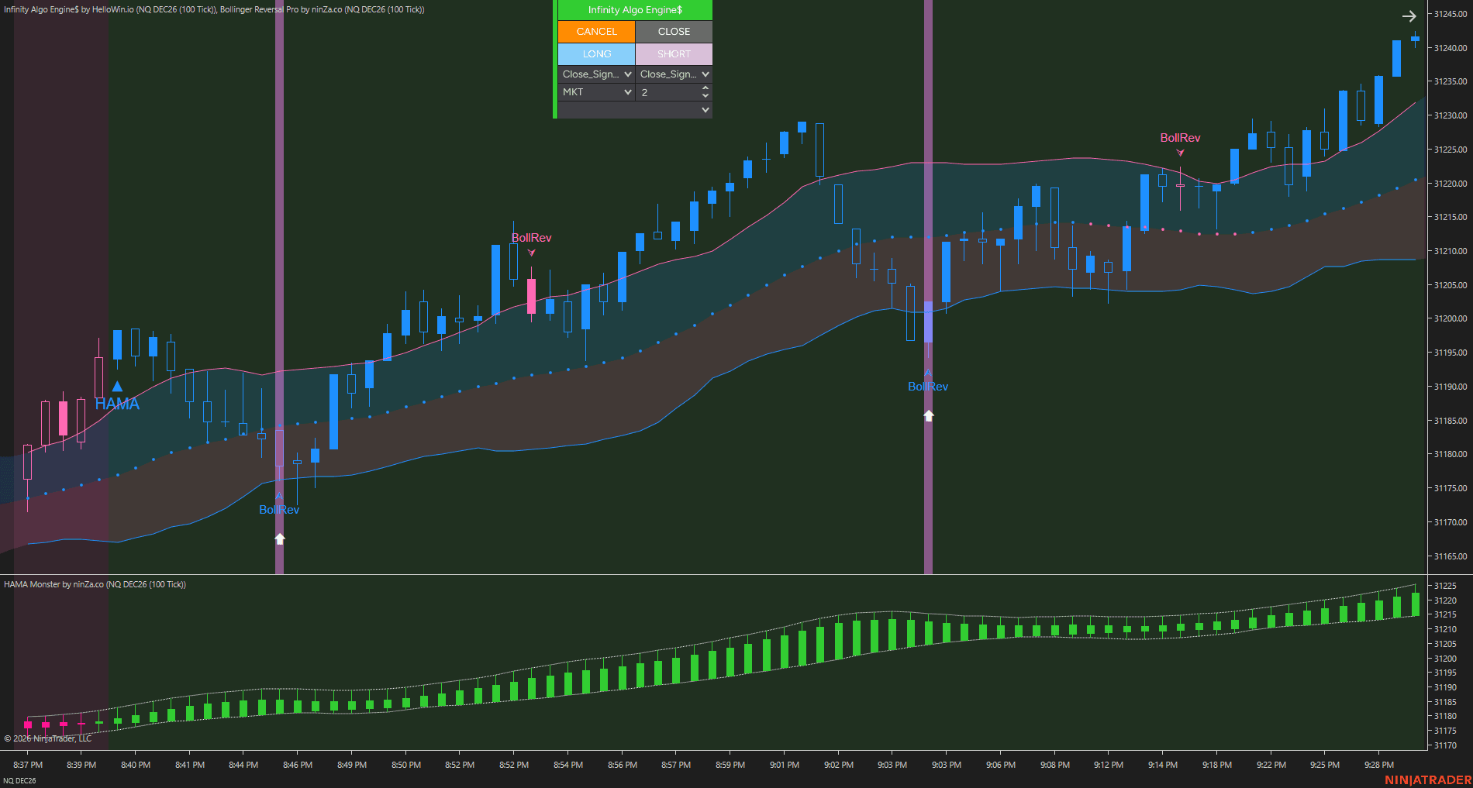Click the white up arrow under the 9:03 PM BollRev
The image size is (1473, 788).
tap(929, 415)
